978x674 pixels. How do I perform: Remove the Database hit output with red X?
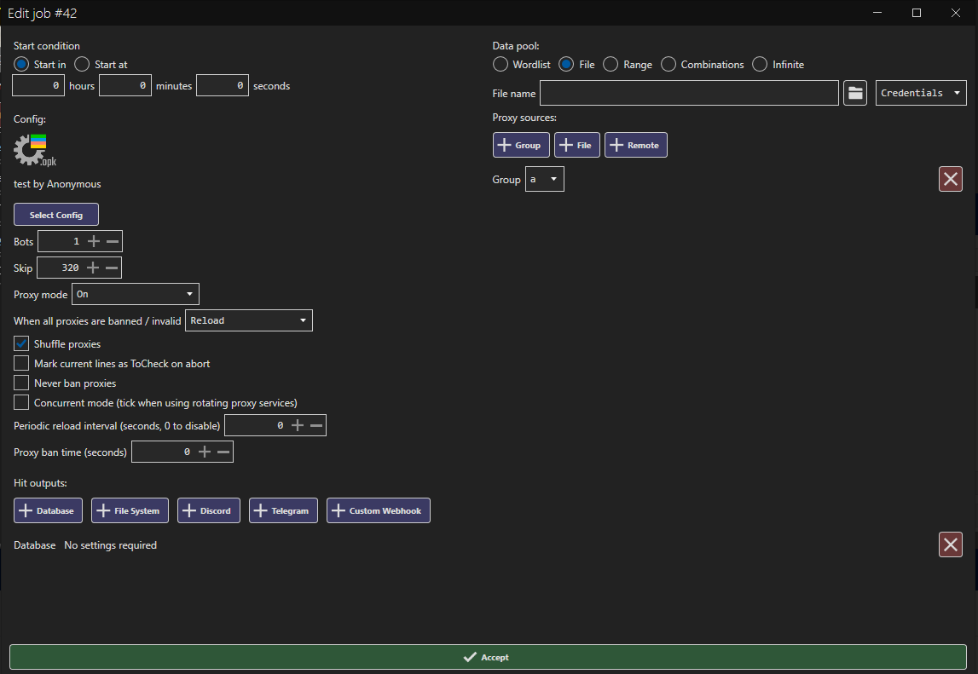pyautogui.click(x=950, y=545)
